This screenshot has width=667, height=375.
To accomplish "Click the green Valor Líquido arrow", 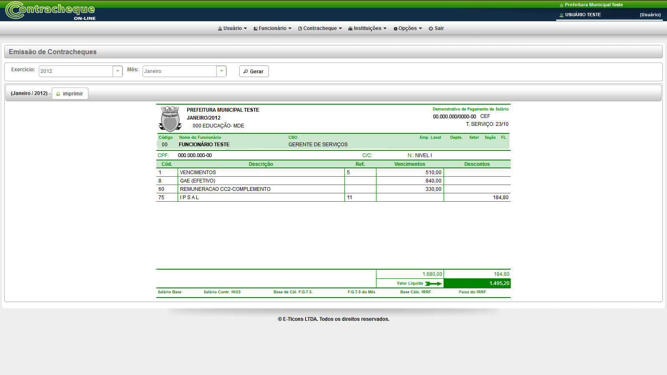I will [x=433, y=284].
